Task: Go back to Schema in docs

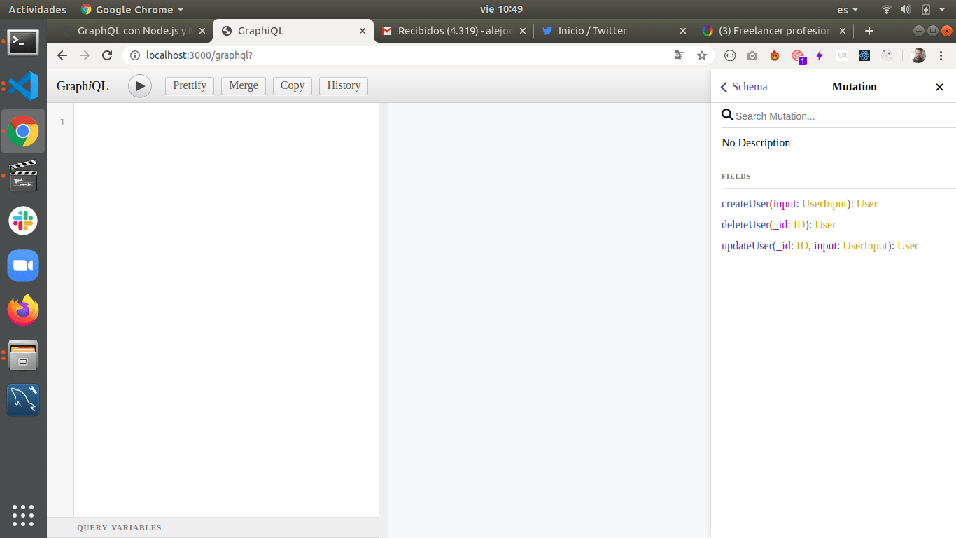Action: 744,87
